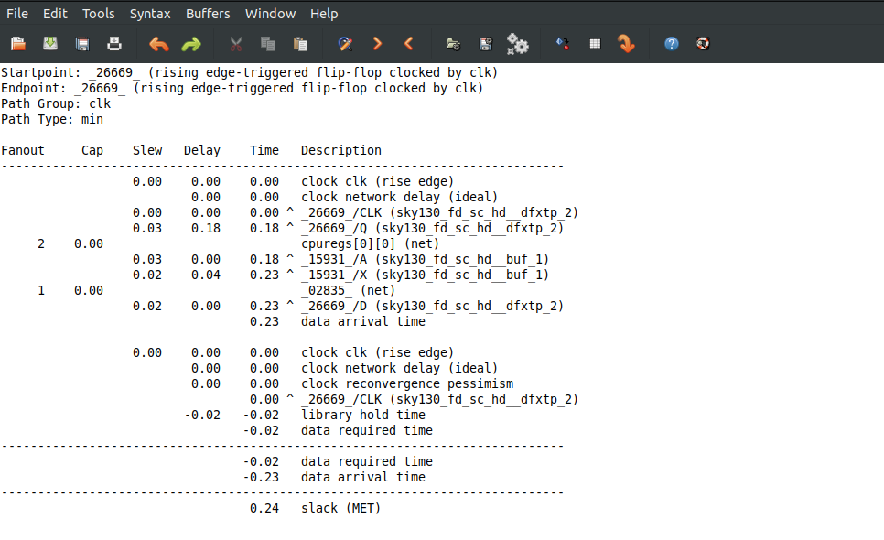Screen dimensions: 884x540
Task: Print the timing report
Action: [x=113, y=43]
